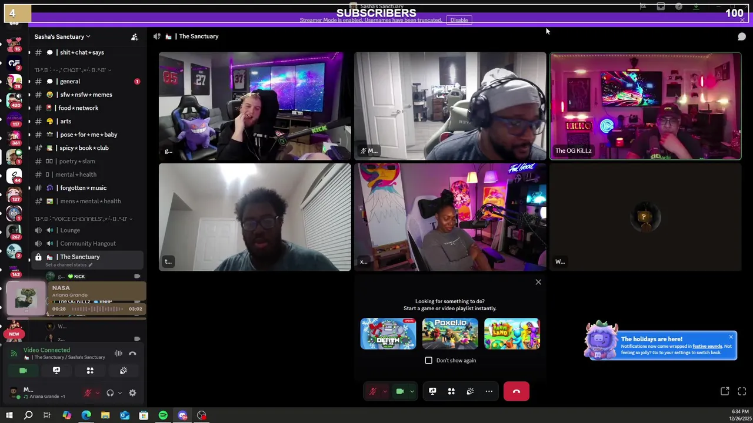Open the festive sounds link
The height and width of the screenshot is (423, 753).
tap(707, 347)
